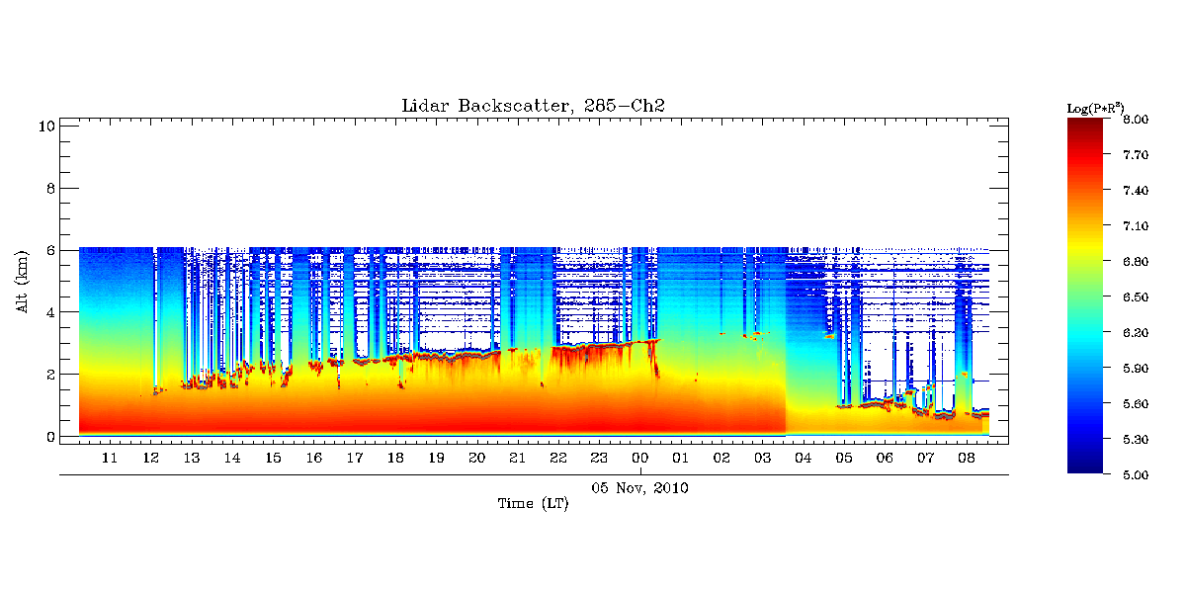Image resolution: width=1186 pixels, height=593 pixels.
Task: Click the colorbar value '5.00'
Action: coord(1136,475)
